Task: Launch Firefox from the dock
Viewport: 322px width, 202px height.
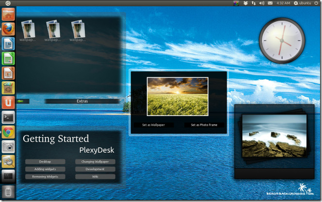Action: click(8, 29)
